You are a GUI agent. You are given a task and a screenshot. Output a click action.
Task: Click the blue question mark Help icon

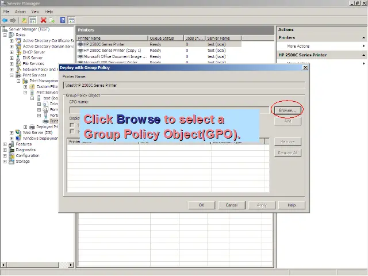63,20
